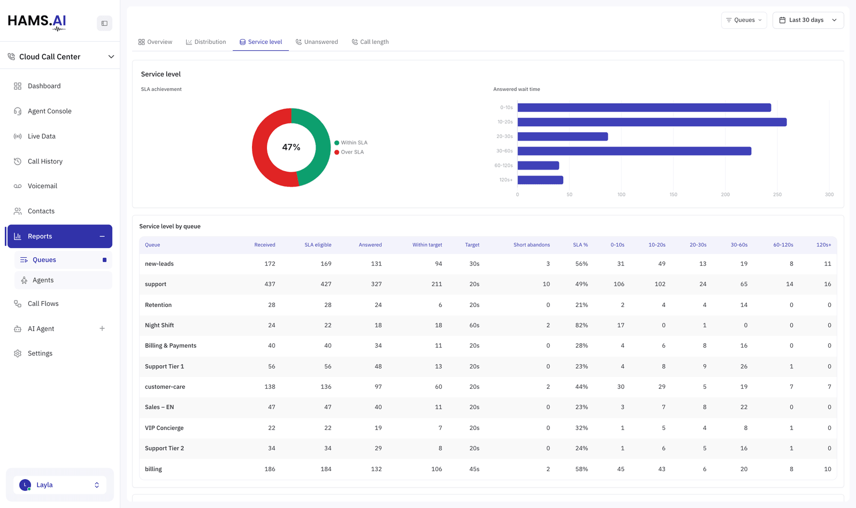Click the VIP Concierge queue name
Image resolution: width=856 pixels, height=508 pixels.
164,428
